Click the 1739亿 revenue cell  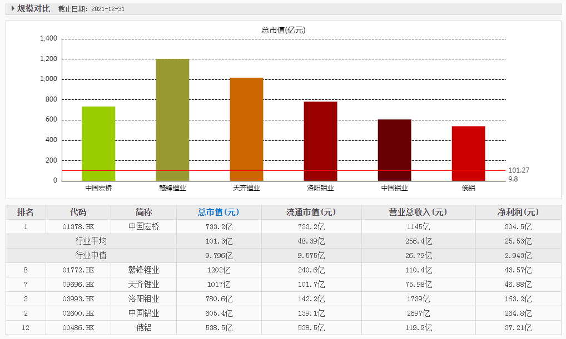tap(418, 298)
